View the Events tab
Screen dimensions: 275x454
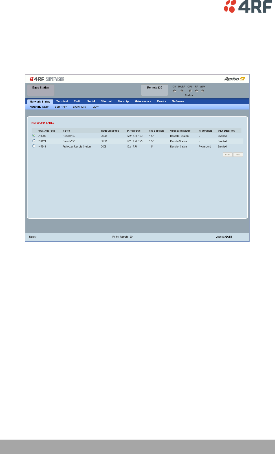162,101
